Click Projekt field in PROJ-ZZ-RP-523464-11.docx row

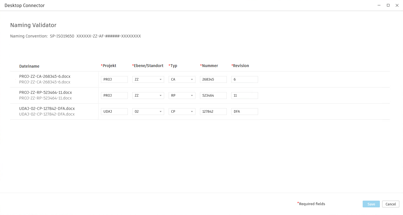(x=114, y=96)
